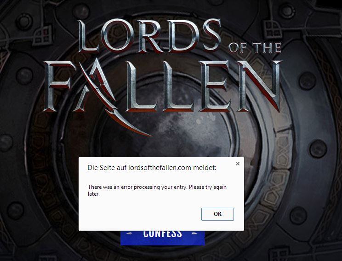Viewport: 342px width, 261px height.
Task: Click the LORDS word in the logo
Action: [149, 36]
